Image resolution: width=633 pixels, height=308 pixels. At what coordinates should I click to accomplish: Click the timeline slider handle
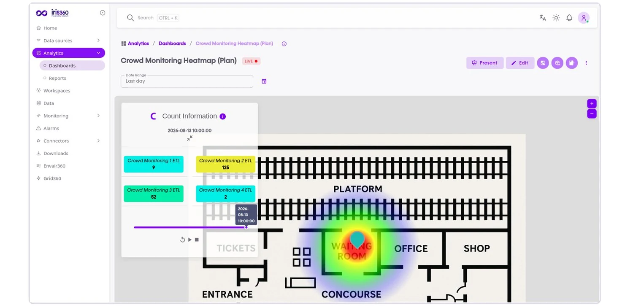[x=246, y=227]
